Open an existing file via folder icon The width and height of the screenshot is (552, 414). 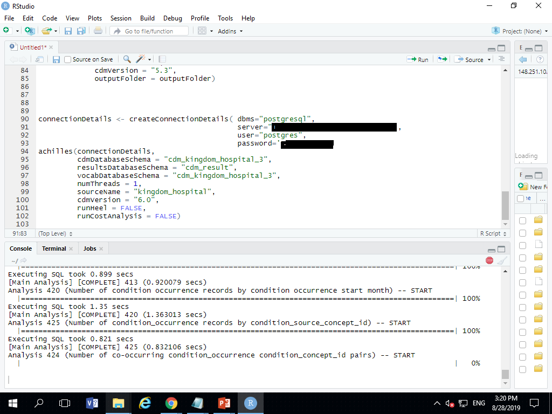pyautogui.click(x=46, y=31)
